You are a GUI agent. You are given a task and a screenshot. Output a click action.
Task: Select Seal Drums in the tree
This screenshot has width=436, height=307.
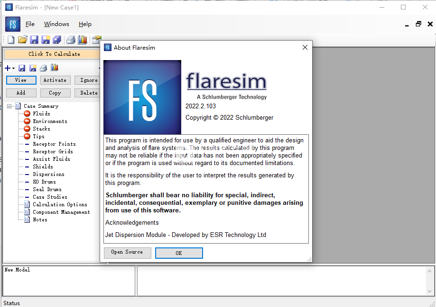(47, 189)
